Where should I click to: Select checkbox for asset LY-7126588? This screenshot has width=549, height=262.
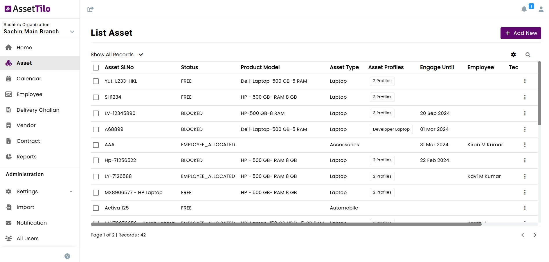click(x=96, y=176)
